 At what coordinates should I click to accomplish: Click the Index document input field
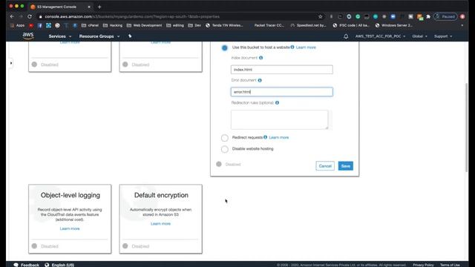coord(282,70)
